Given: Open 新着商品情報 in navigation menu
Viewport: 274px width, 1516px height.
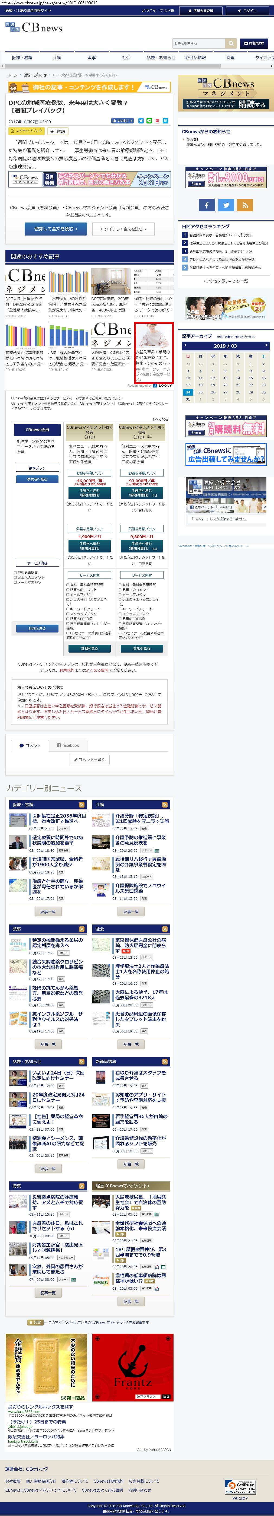Looking at the screenshot, I should (195, 58).
